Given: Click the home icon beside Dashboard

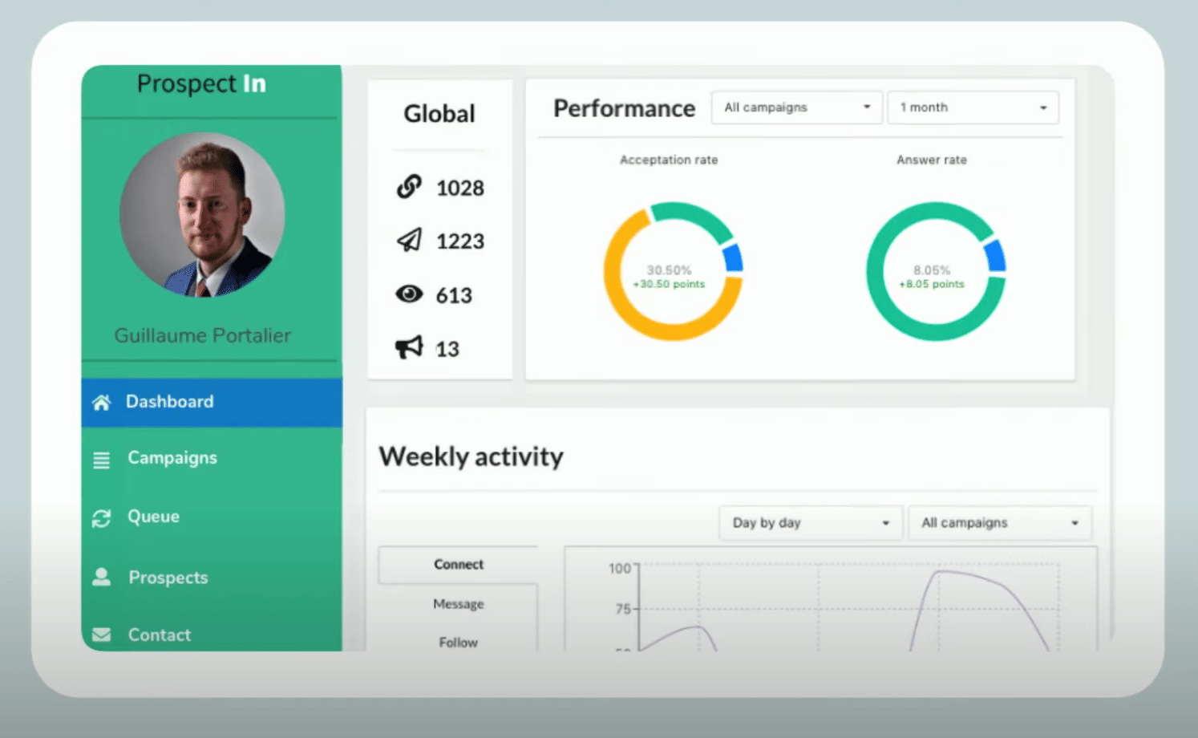Looking at the screenshot, I should tap(102, 403).
